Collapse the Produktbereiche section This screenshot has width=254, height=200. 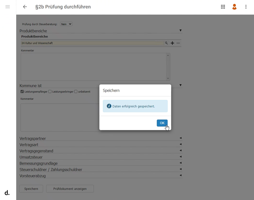pyautogui.click(x=180, y=31)
